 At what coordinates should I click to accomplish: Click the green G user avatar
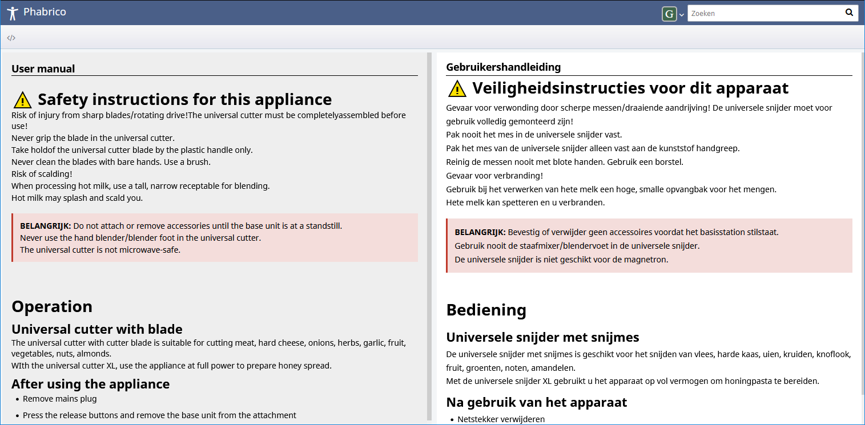click(669, 14)
